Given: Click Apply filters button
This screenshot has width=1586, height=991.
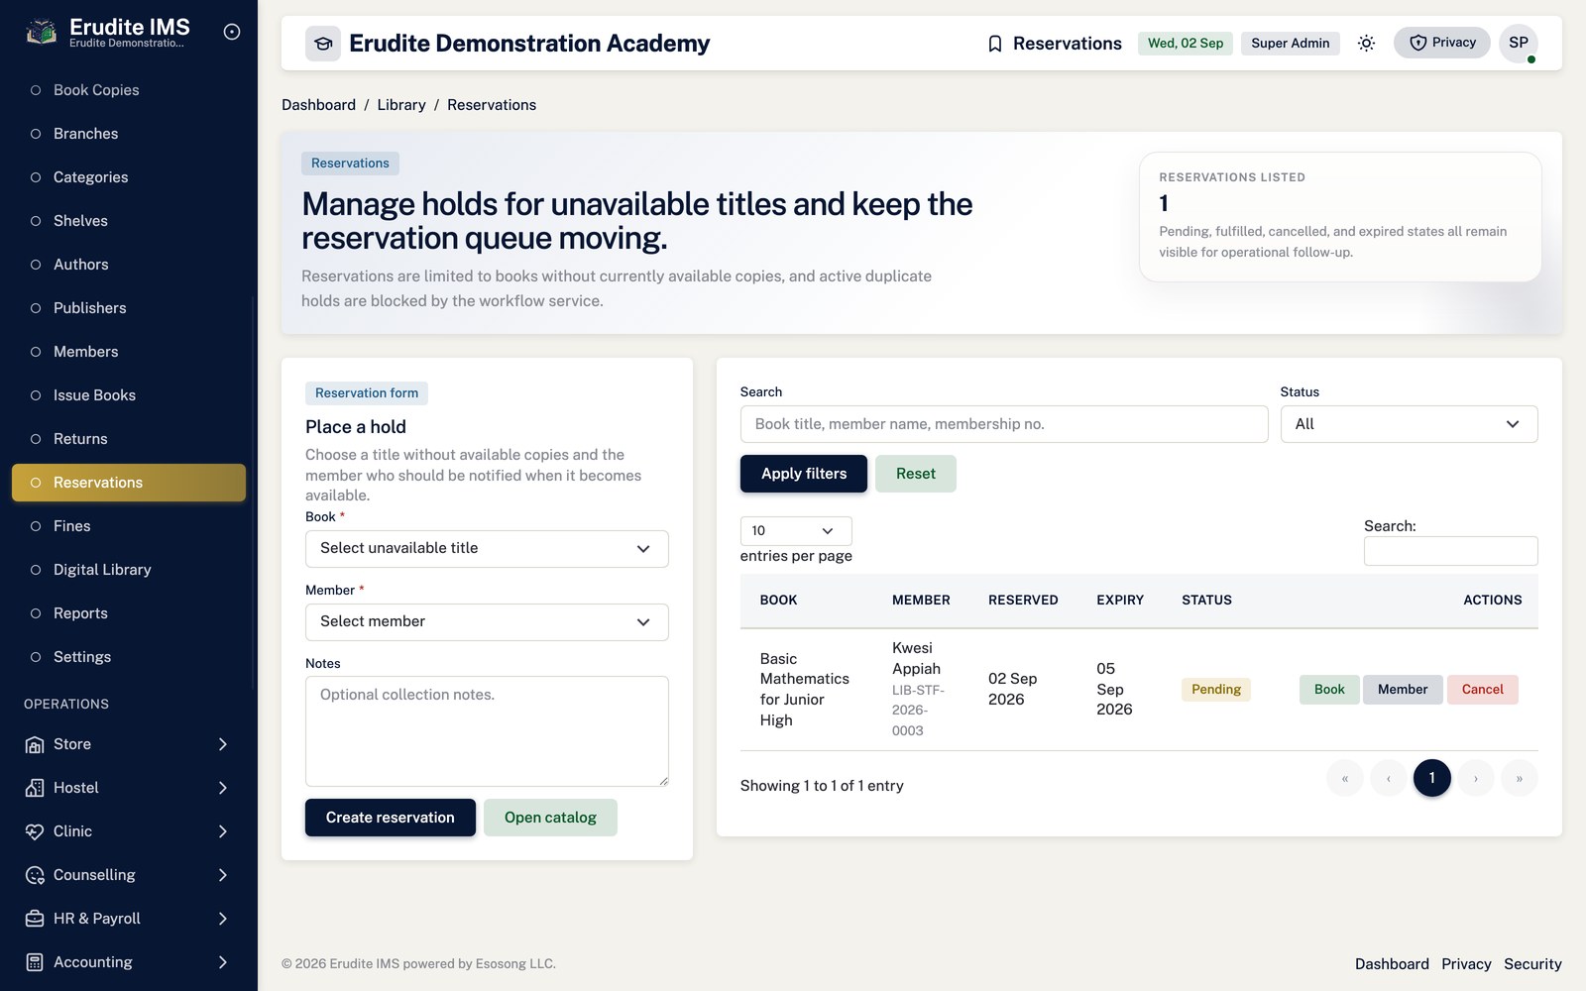Looking at the screenshot, I should click(x=804, y=474).
